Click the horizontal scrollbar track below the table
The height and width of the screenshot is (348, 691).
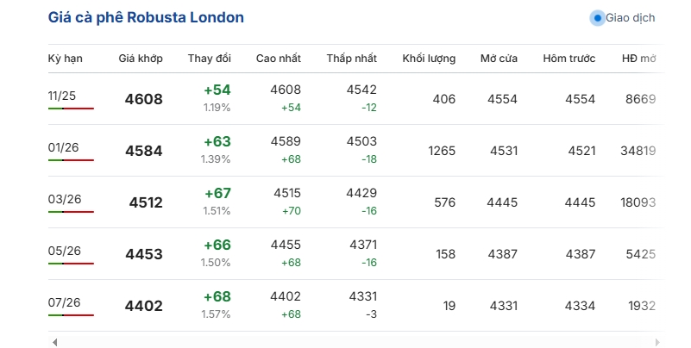tap(345, 342)
